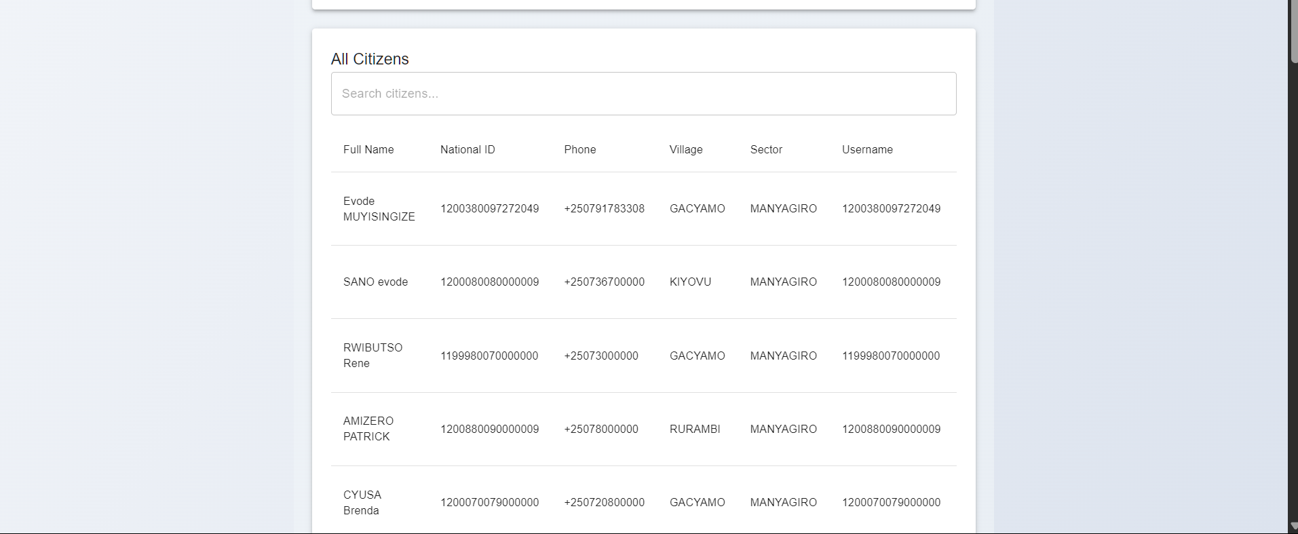Select the name Evode MUYISINGIZE
Screen dimensions: 1298x534
(379, 209)
